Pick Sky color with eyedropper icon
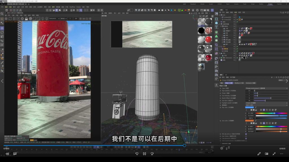The width and height of the screenshot is (289, 162). 256,107
